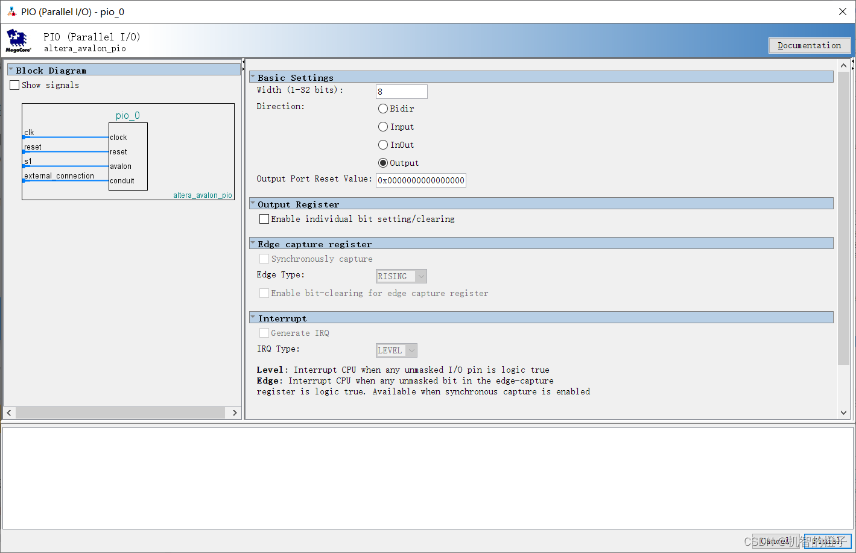Click the Width bits input field
856x553 pixels.
[402, 92]
